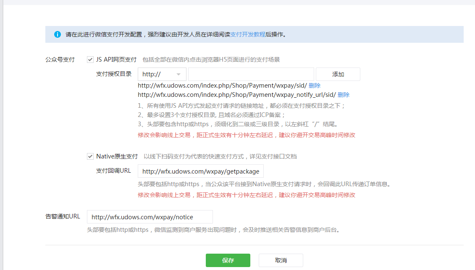This screenshot has height=270, width=475.
Task: Open the 支付开发教程 link
Action: (248, 34)
